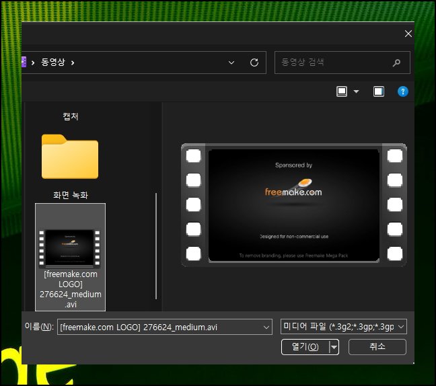Viewport: 436px width, 386px height.
Task: Click the 화면 녹화 folder label
Action: [x=71, y=195]
